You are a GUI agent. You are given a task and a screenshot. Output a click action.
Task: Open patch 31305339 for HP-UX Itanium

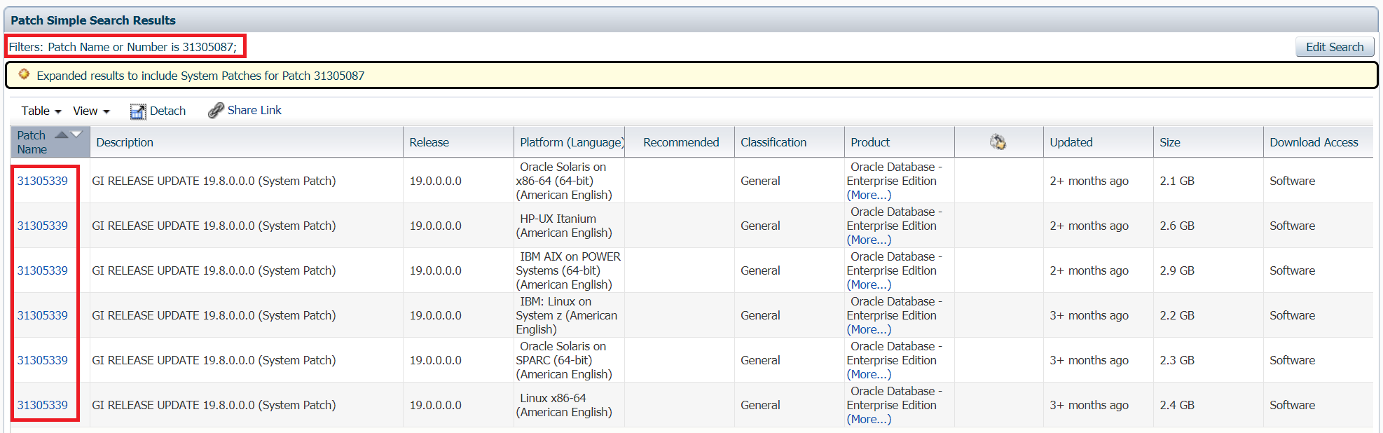(43, 226)
